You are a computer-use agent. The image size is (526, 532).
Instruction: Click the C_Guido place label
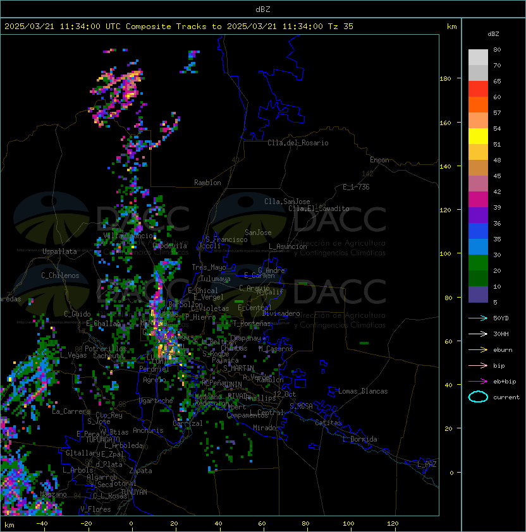(77, 314)
